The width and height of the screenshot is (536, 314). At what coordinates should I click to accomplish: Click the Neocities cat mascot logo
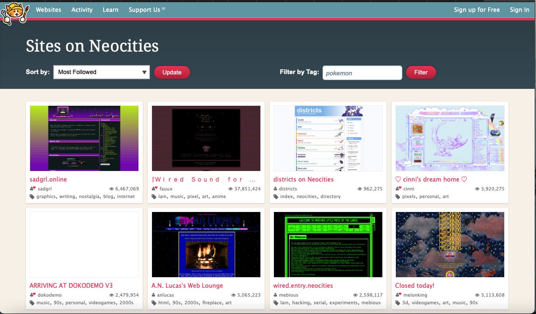click(x=14, y=13)
